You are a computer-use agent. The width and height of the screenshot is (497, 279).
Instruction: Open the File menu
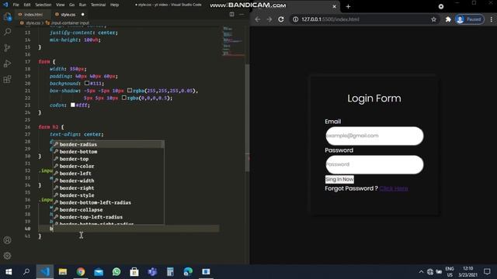pos(16,5)
